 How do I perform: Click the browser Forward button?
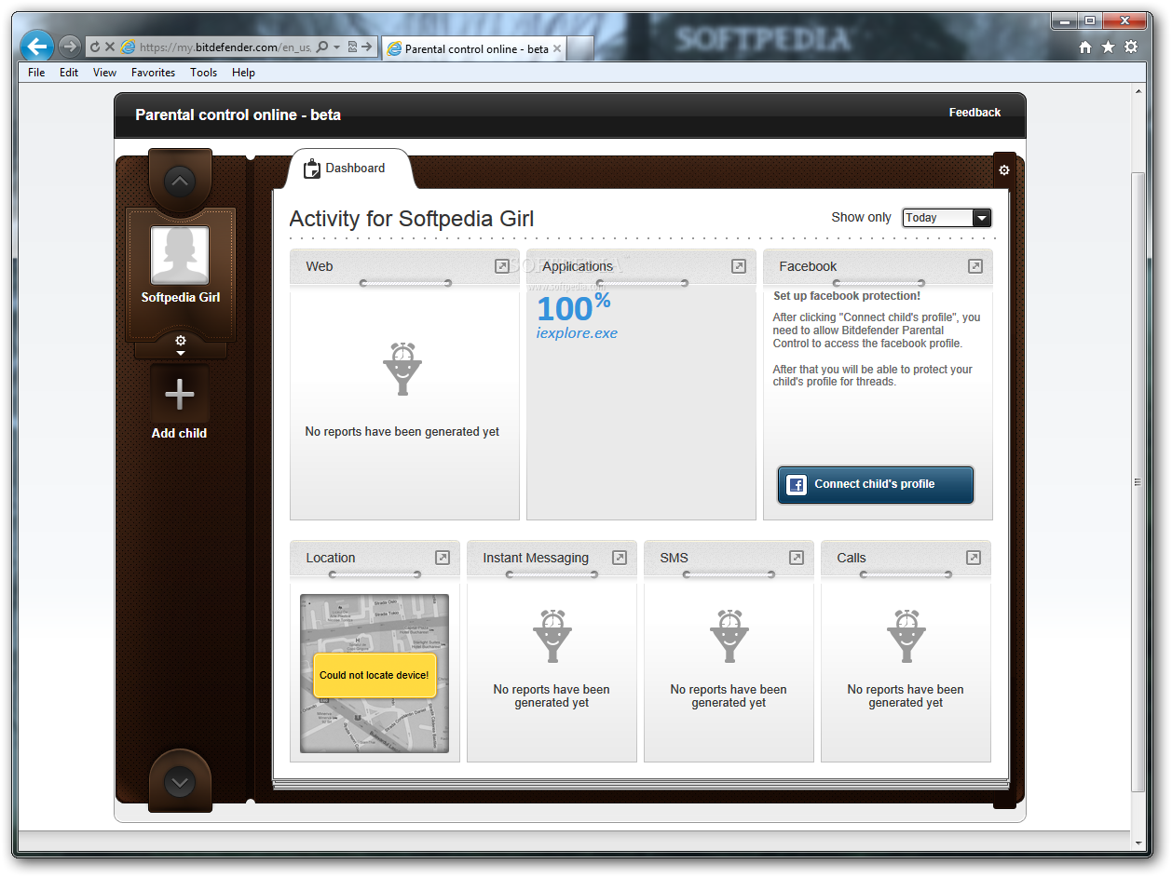70,46
